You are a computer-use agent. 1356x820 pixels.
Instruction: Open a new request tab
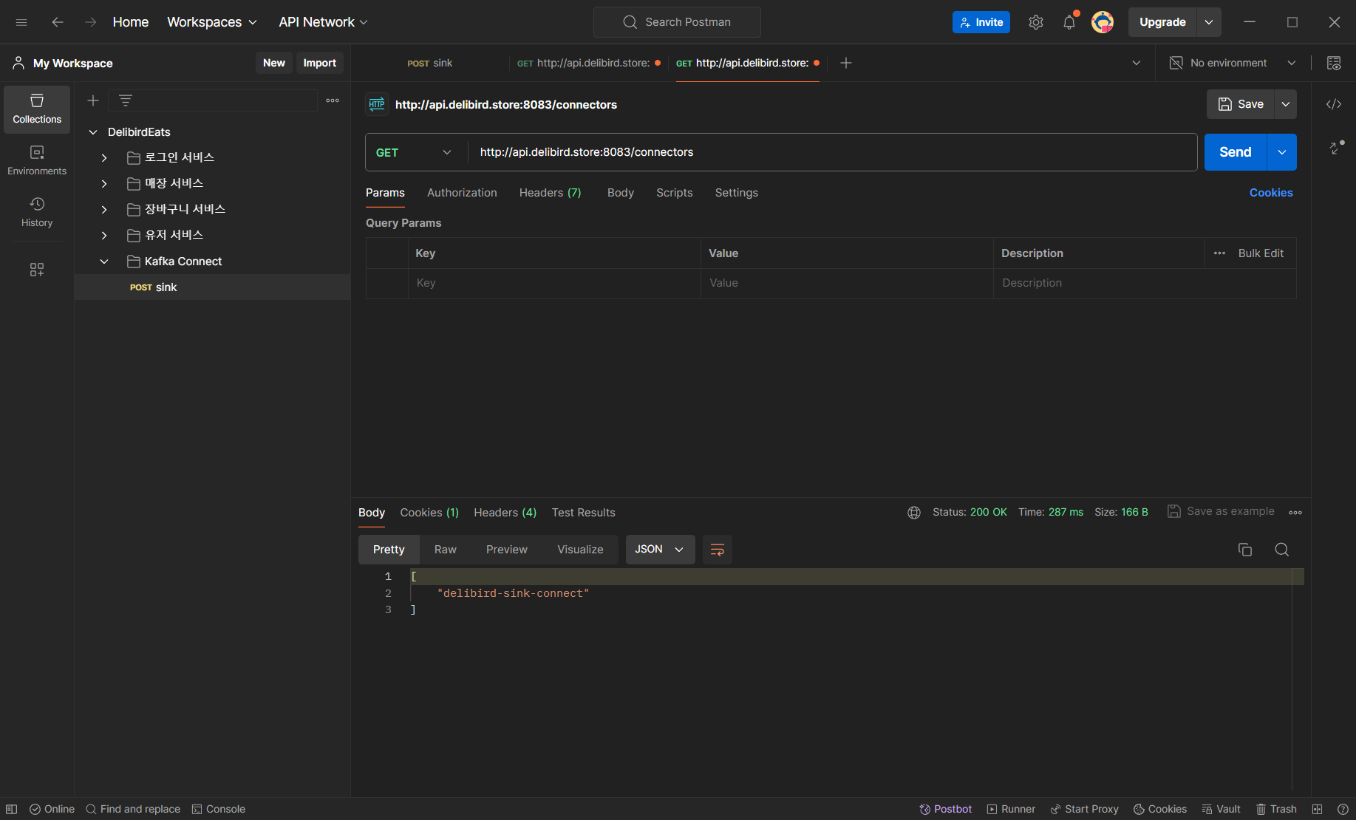pyautogui.click(x=846, y=63)
